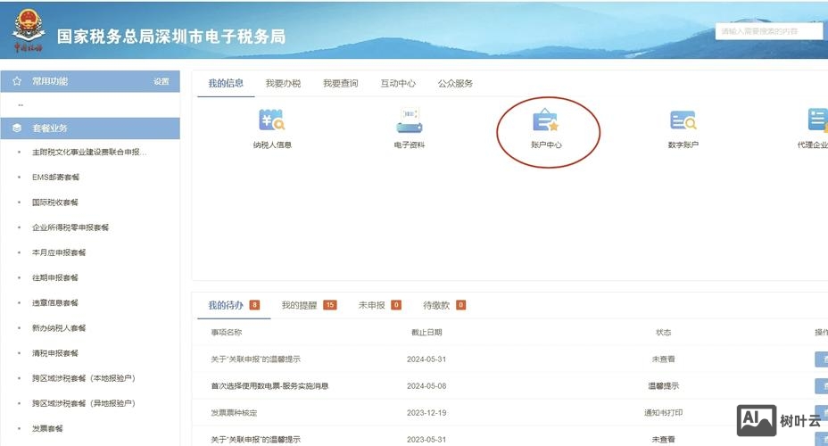Click the tax bureau emblem logo
The height and width of the screenshot is (446, 828).
[28, 30]
